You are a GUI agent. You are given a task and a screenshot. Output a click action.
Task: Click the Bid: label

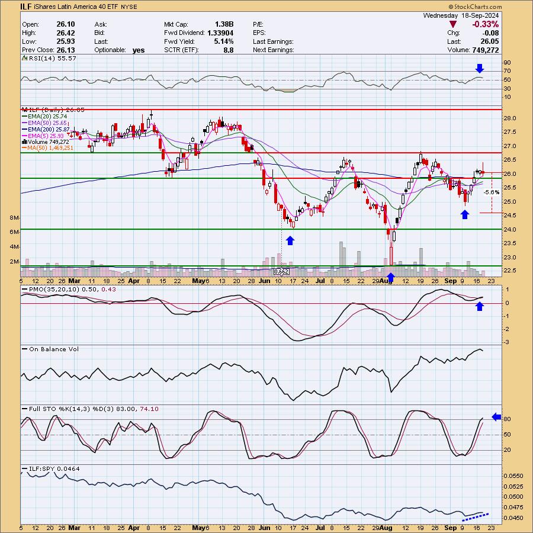click(99, 33)
